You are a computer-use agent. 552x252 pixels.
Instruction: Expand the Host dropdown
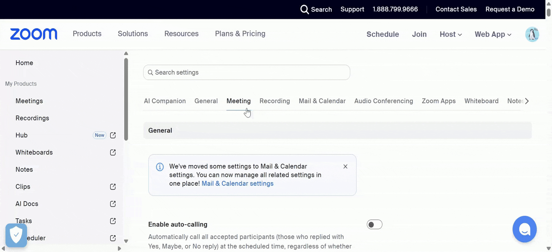click(x=451, y=34)
